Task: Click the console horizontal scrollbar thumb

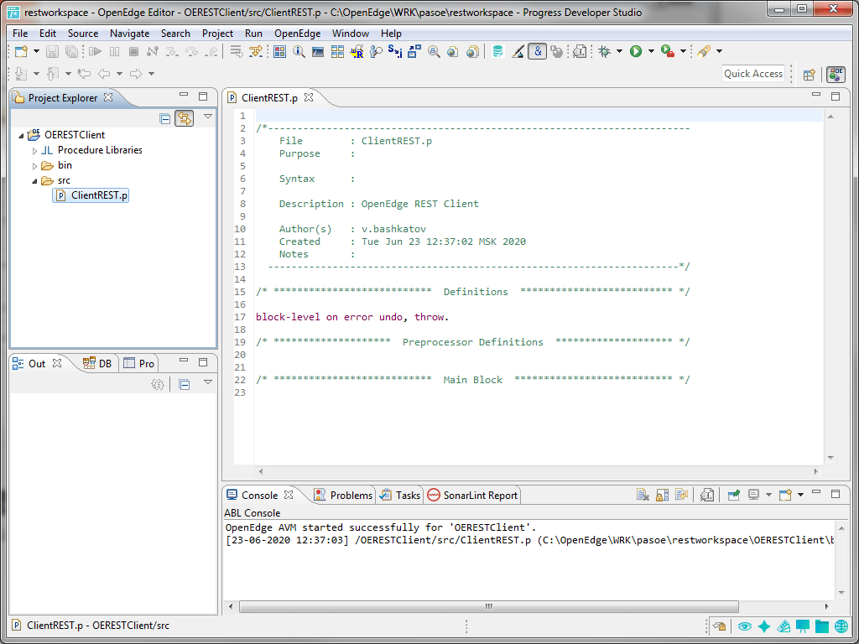Action: [489, 607]
